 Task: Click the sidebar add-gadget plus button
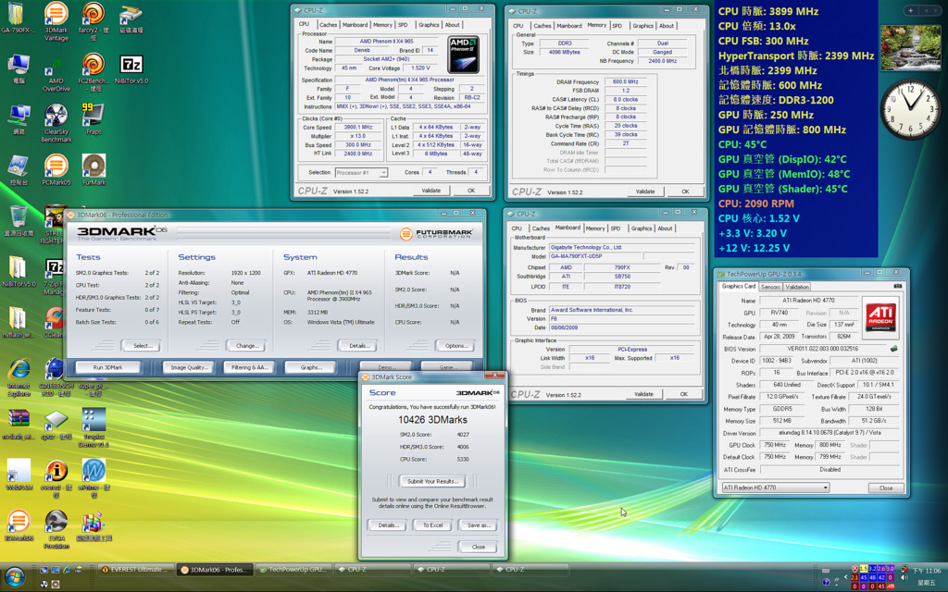(x=911, y=10)
